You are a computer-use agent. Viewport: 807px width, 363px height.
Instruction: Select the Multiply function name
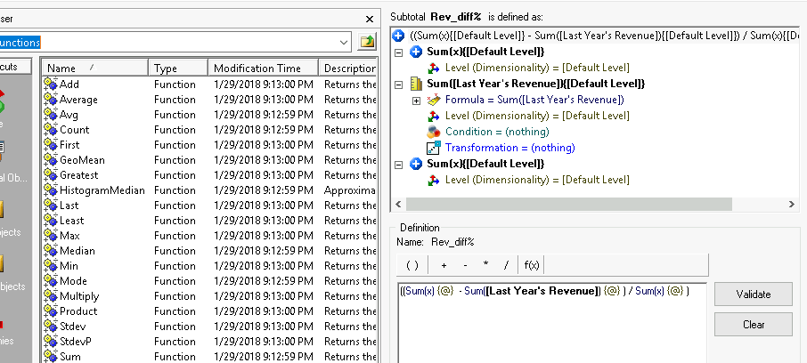(x=79, y=296)
